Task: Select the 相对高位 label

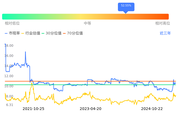Action: coord(163,23)
